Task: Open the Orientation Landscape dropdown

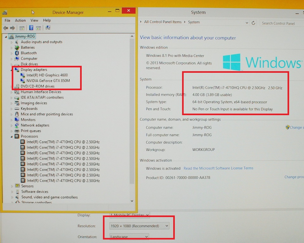Action: pyautogui.click(x=129, y=237)
